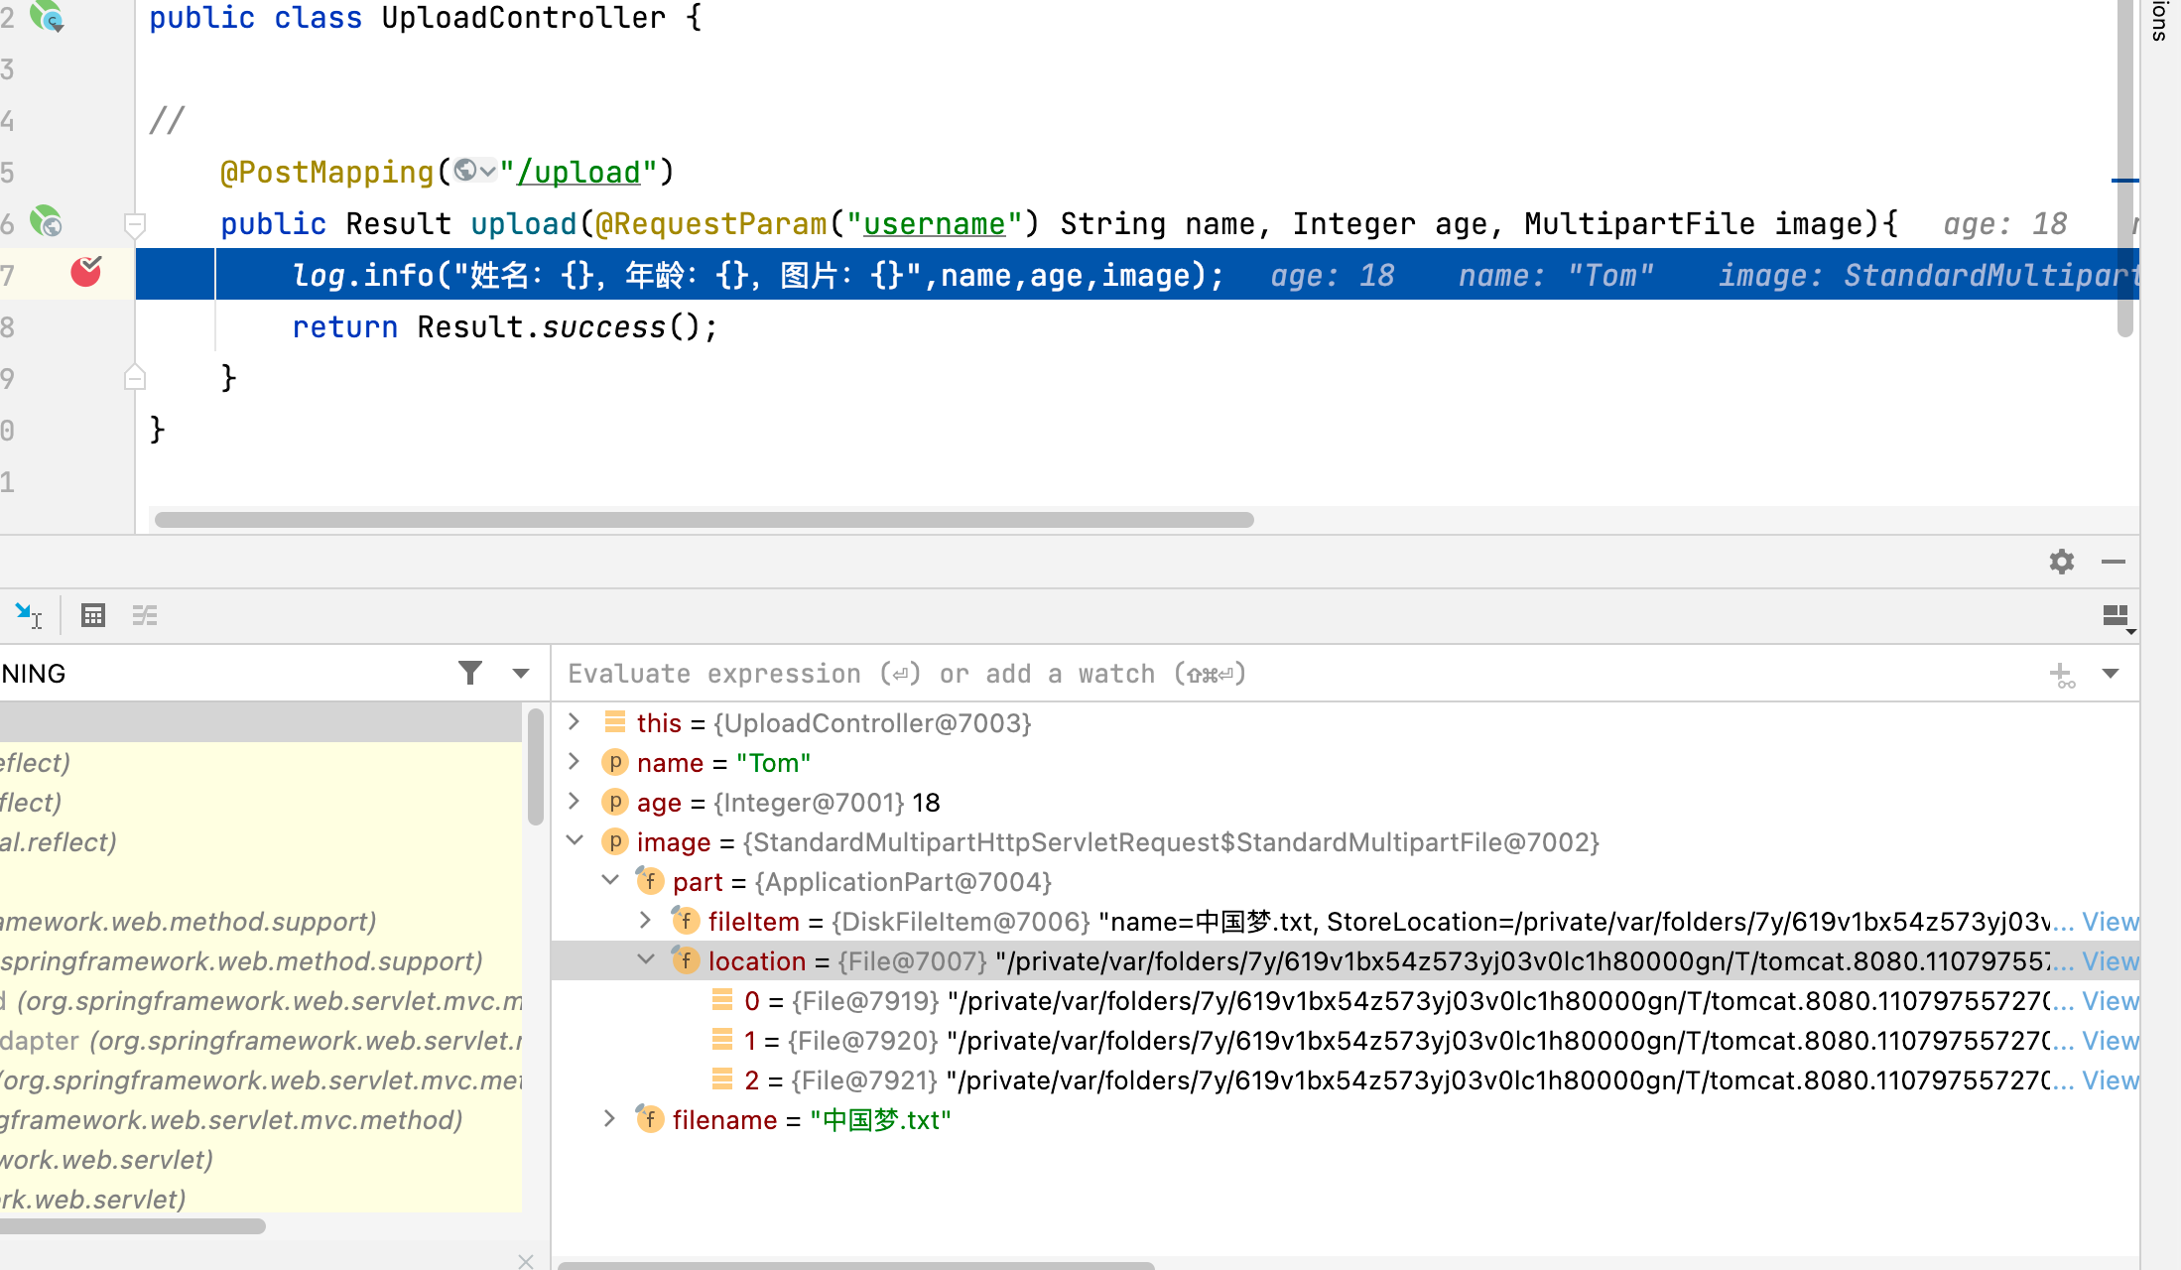2181x1270 pixels.
Task: Select the filename = "中国梦.txt" row
Action: pos(1346,1120)
